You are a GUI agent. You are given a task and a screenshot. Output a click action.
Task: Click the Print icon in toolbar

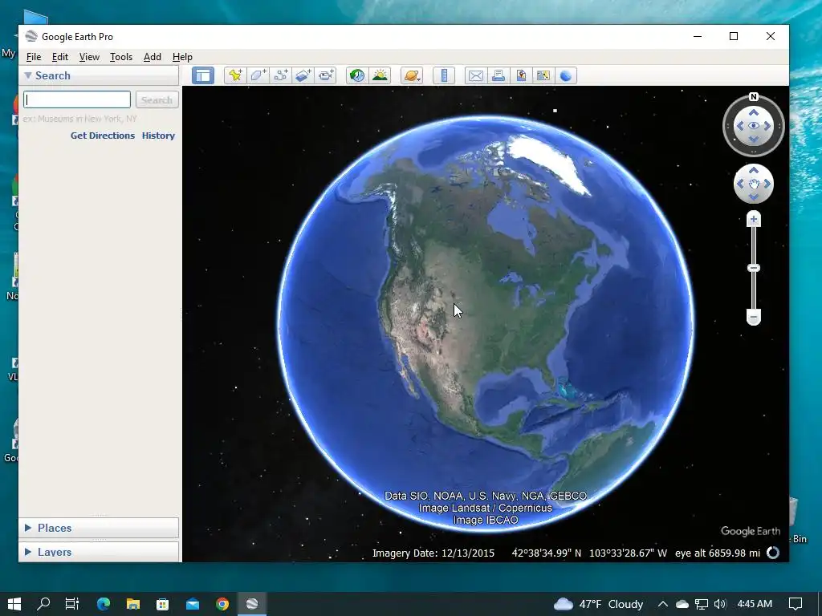pyautogui.click(x=498, y=75)
